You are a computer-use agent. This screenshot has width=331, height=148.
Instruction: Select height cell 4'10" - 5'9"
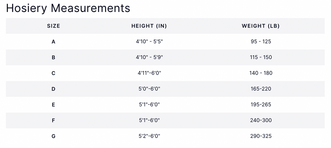(x=149, y=57)
